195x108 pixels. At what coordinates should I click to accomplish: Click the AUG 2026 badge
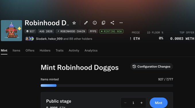tap(46, 31)
